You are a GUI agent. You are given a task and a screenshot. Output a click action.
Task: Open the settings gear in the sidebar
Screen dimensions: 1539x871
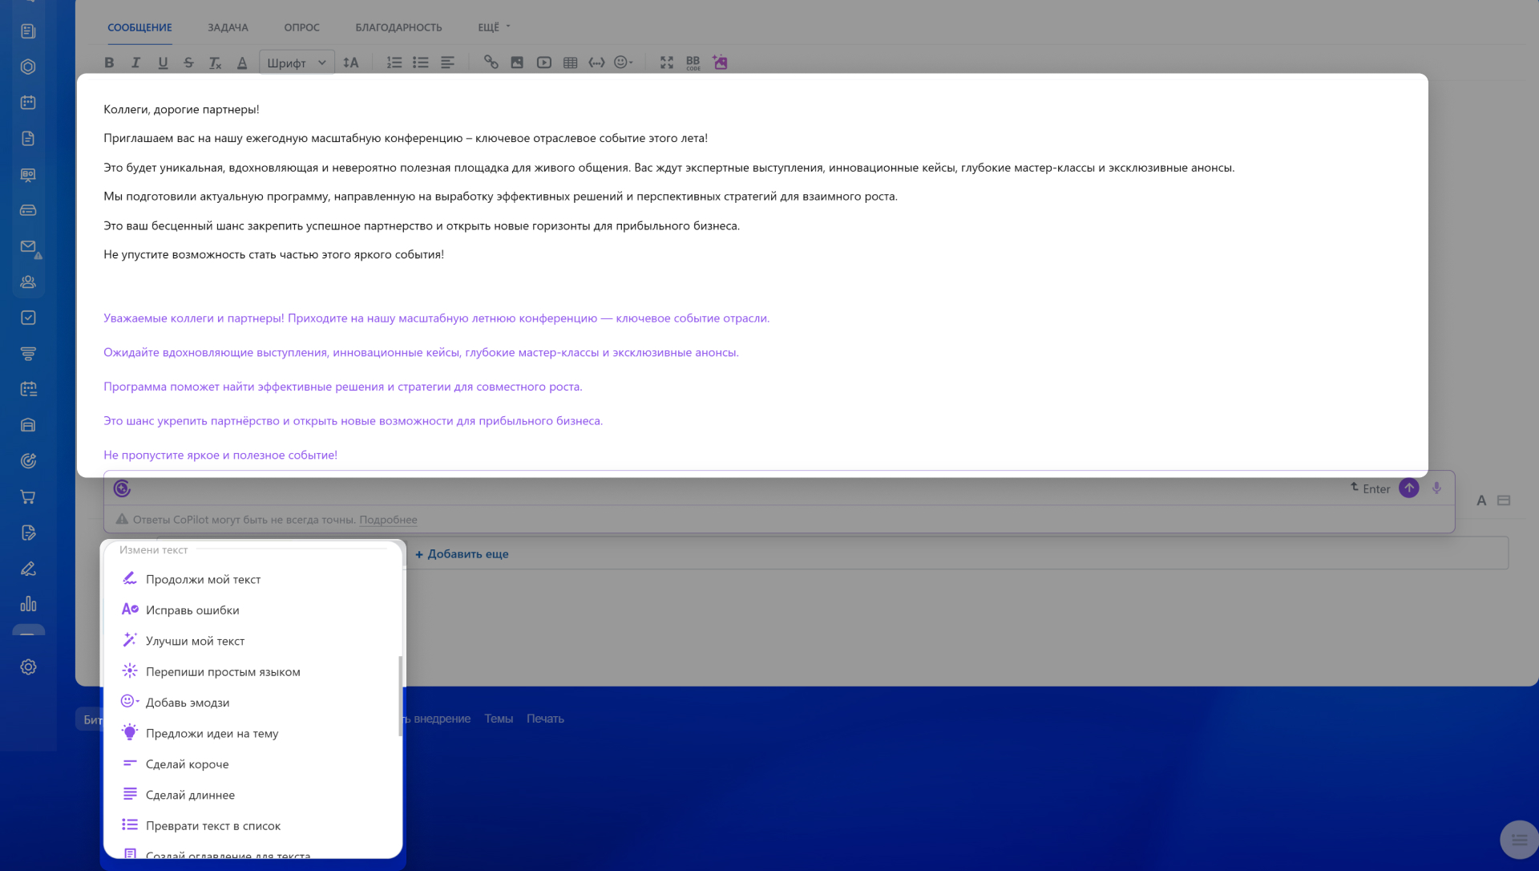[x=28, y=667]
